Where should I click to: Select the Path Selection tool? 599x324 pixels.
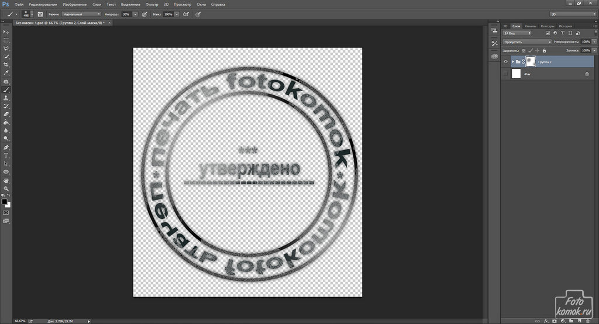tap(6, 163)
